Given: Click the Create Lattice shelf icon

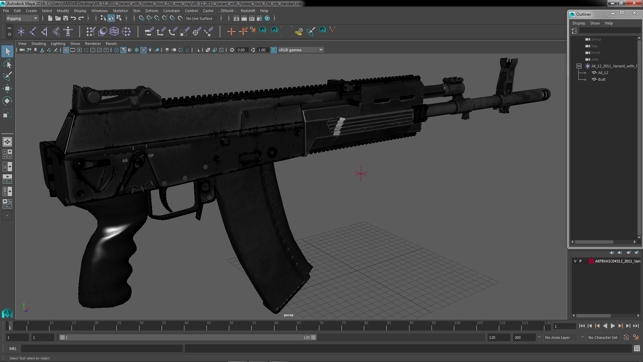Looking at the screenshot, I should coord(114,32).
